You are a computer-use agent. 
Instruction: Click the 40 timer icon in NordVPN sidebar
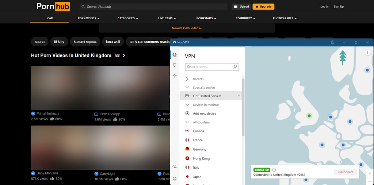click(x=175, y=167)
